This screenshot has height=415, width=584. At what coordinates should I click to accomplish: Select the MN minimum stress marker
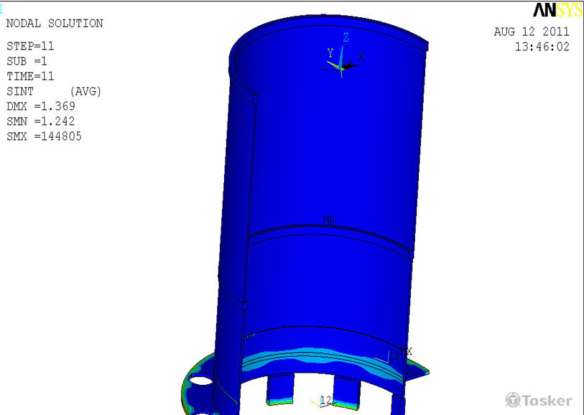[328, 220]
